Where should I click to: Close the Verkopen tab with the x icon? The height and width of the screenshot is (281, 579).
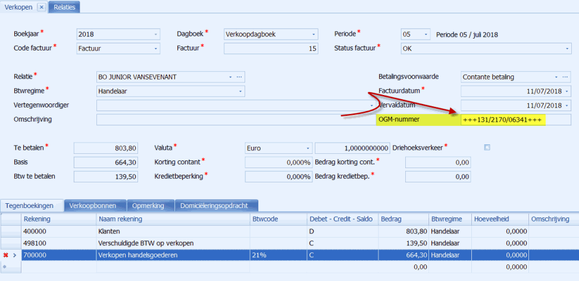tap(41, 7)
